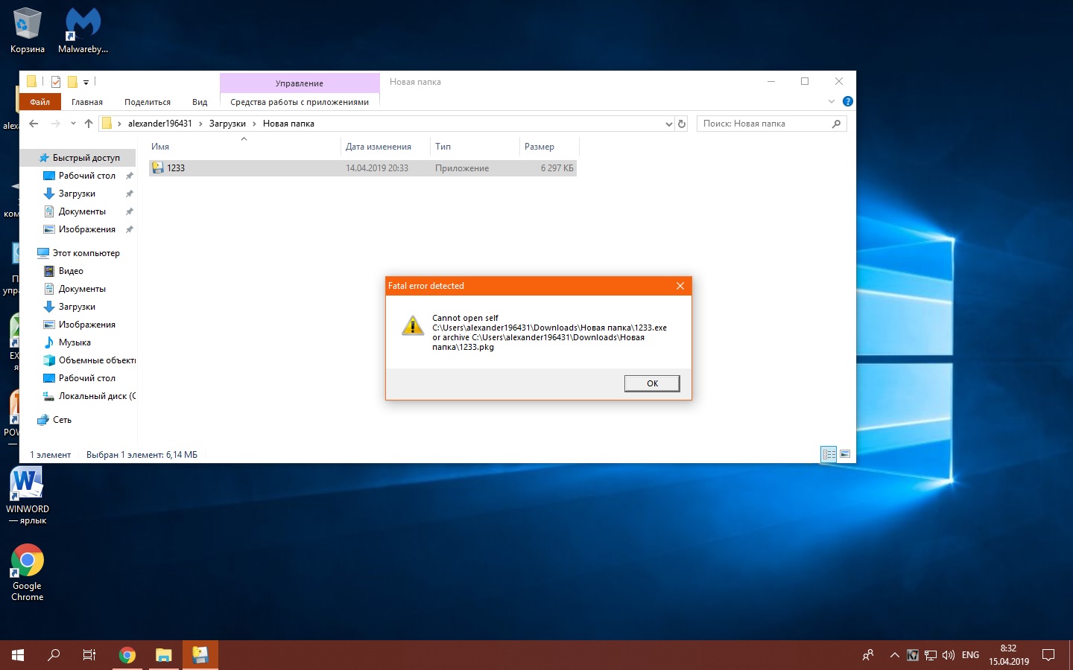The width and height of the screenshot is (1073, 670).
Task: Switch to the Поделиться ribbon tab
Action: [x=148, y=102]
